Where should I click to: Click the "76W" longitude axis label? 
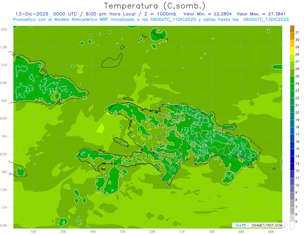(x=33, y=232)
